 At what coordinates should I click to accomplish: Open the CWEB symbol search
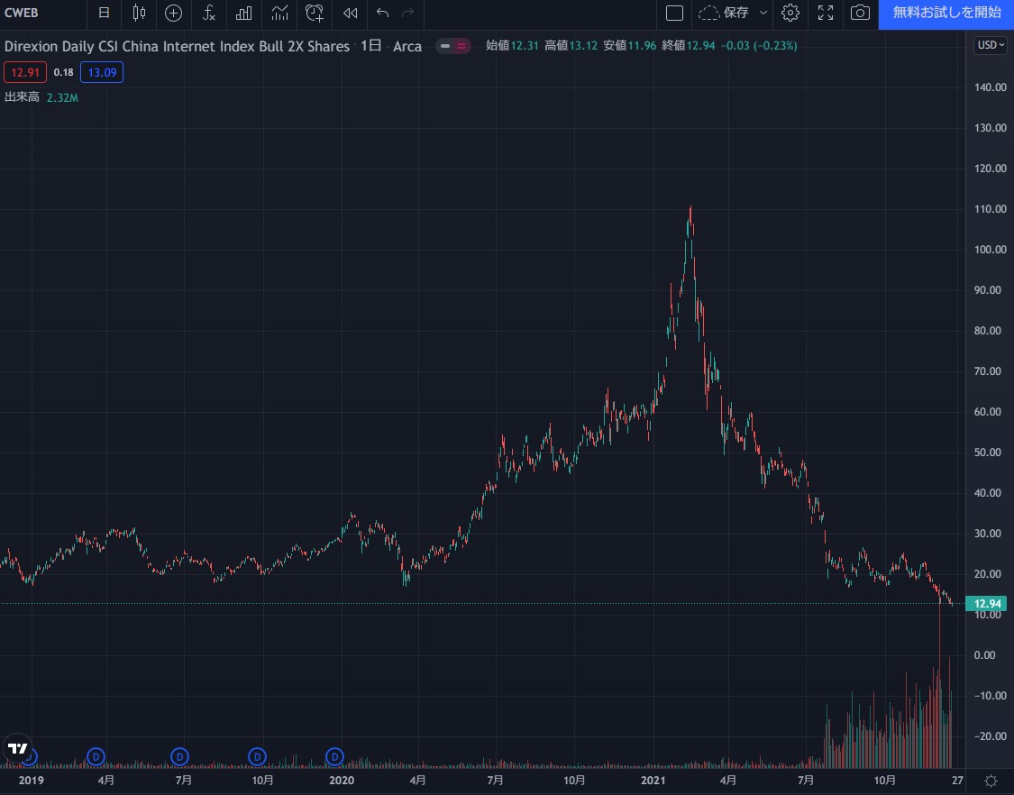[22, 13]
